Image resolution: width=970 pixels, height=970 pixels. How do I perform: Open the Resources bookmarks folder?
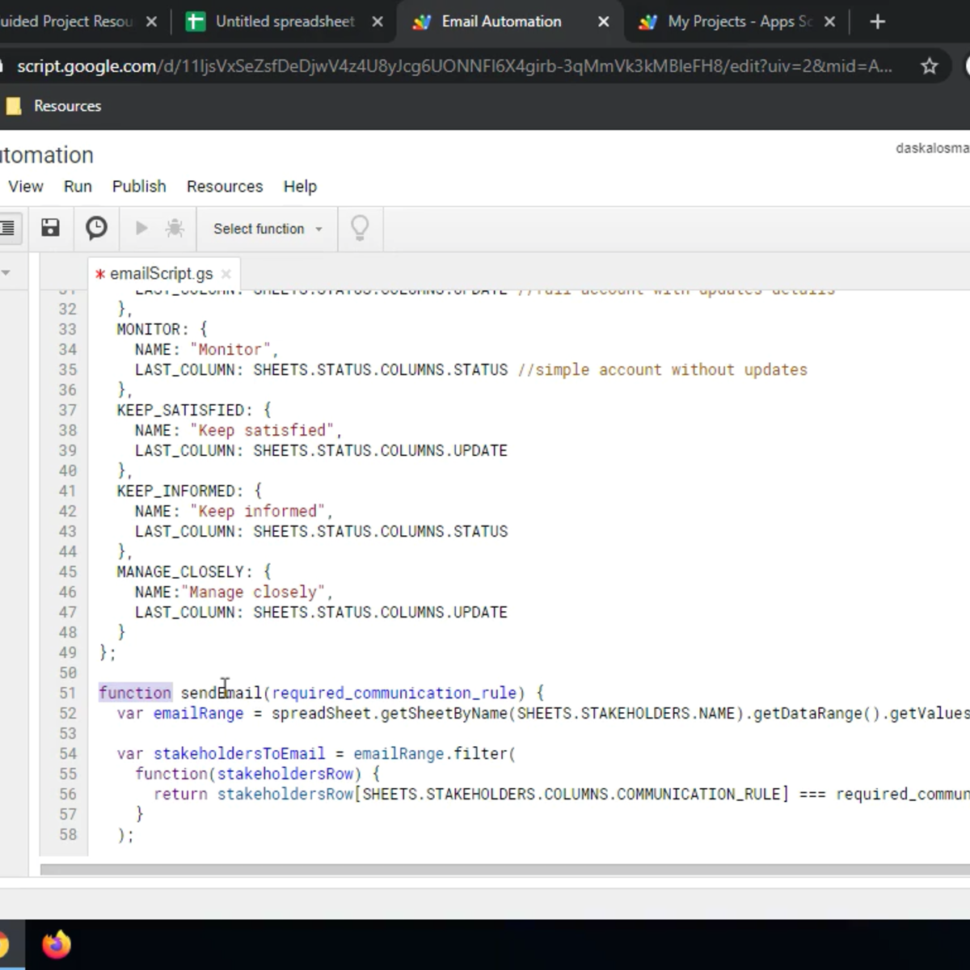[x=55, y=106]
